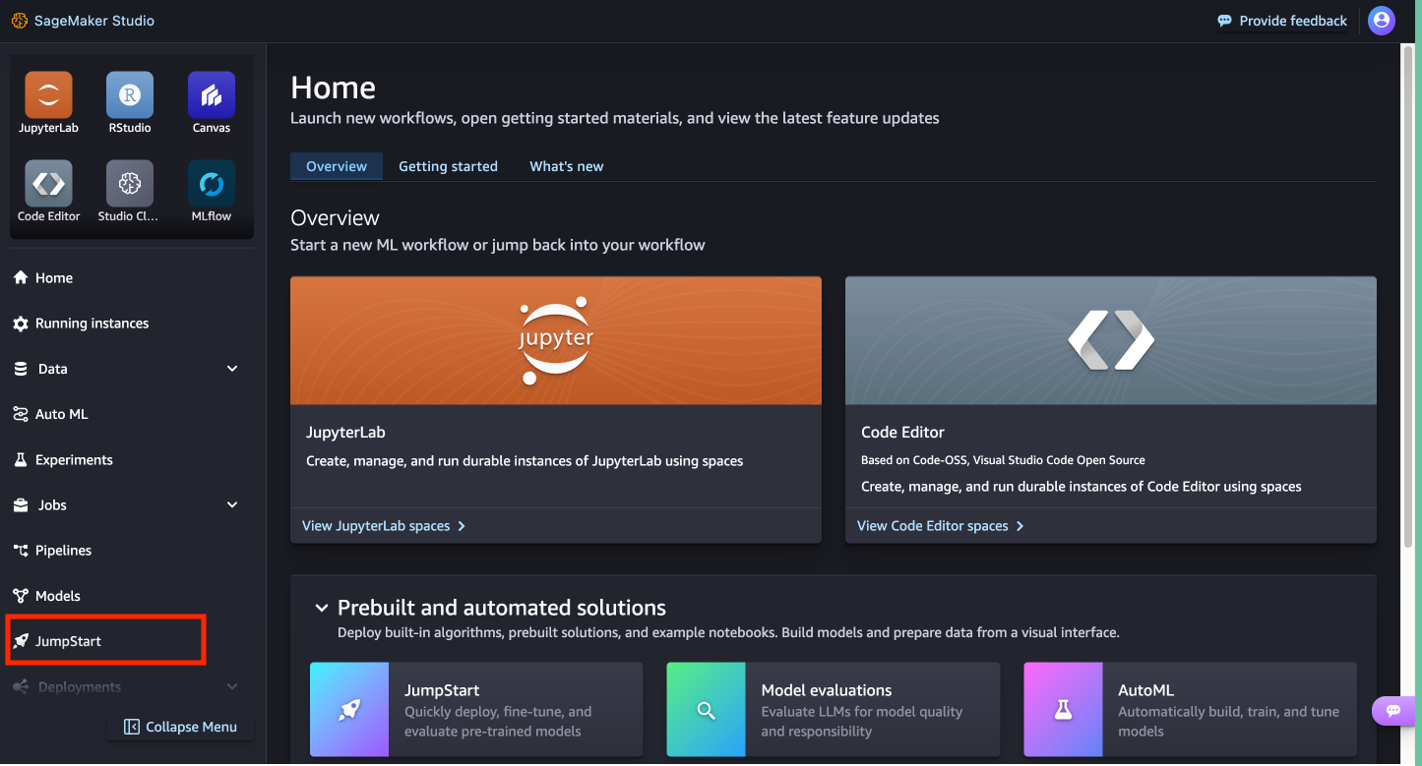1422x766 pixels.
Task: Launch the RStudio application icon
Action: [x=130, y=94]
